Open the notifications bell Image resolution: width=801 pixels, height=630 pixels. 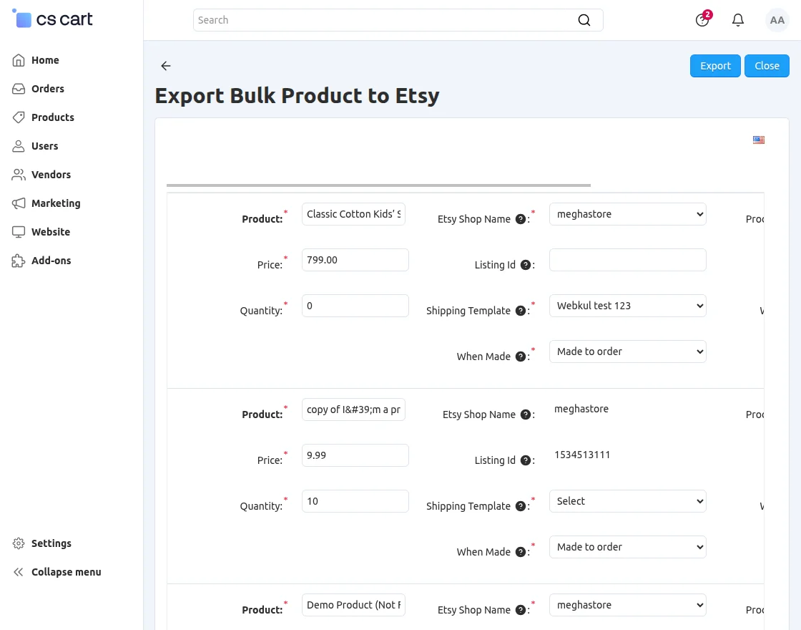pos(737,20)
